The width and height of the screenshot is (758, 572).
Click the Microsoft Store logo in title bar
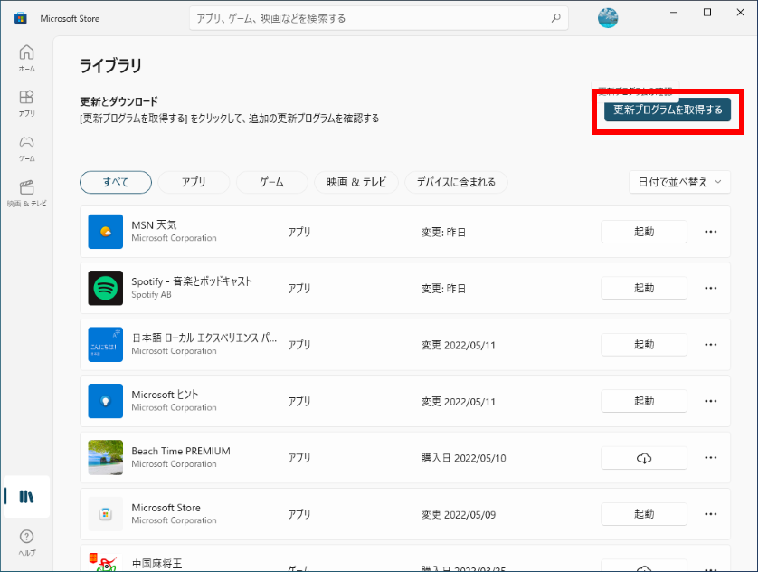pos(20,18)
